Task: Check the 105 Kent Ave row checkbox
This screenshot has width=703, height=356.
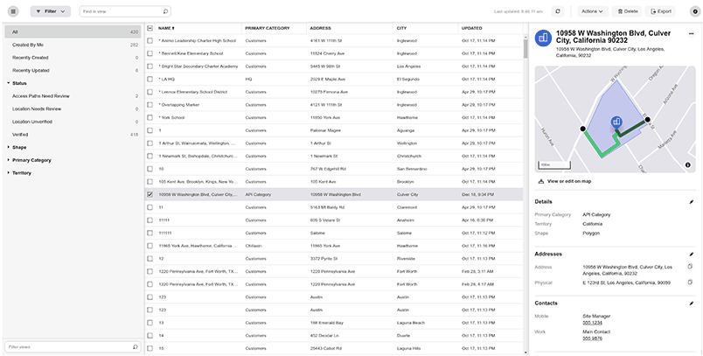Action: pyautogui.click(x=150, y=182)
